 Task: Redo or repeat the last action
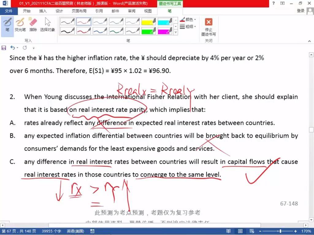(25, 48)
